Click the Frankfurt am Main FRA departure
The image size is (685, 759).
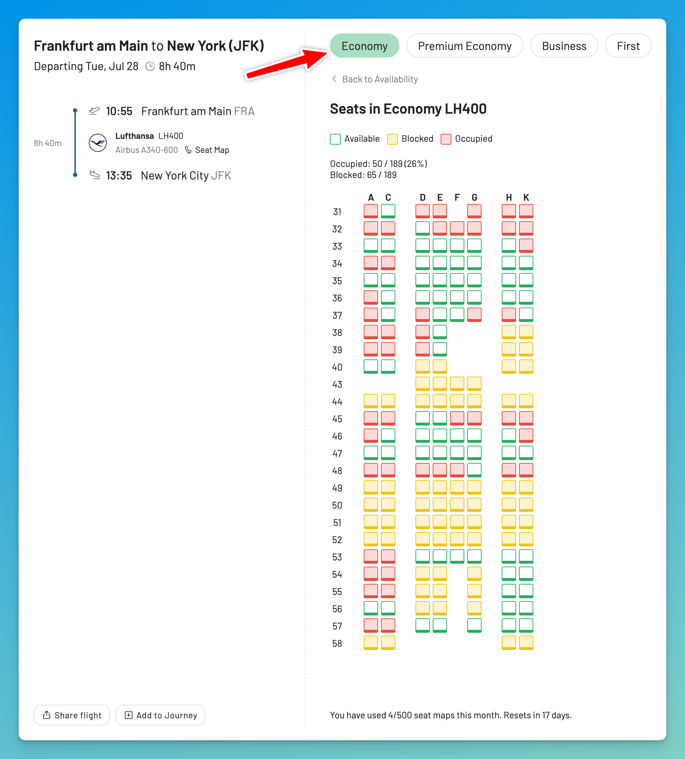click(x=198, y=111)
